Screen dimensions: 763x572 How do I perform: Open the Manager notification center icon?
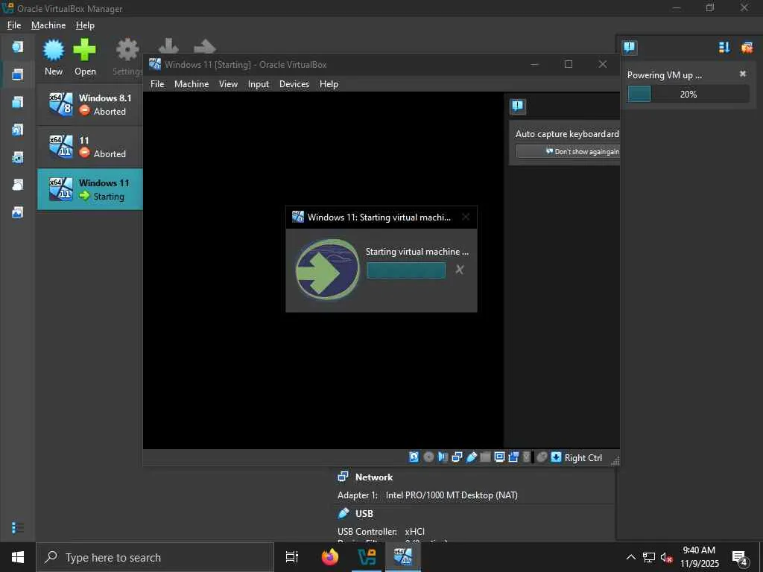(x=629, y=47)
